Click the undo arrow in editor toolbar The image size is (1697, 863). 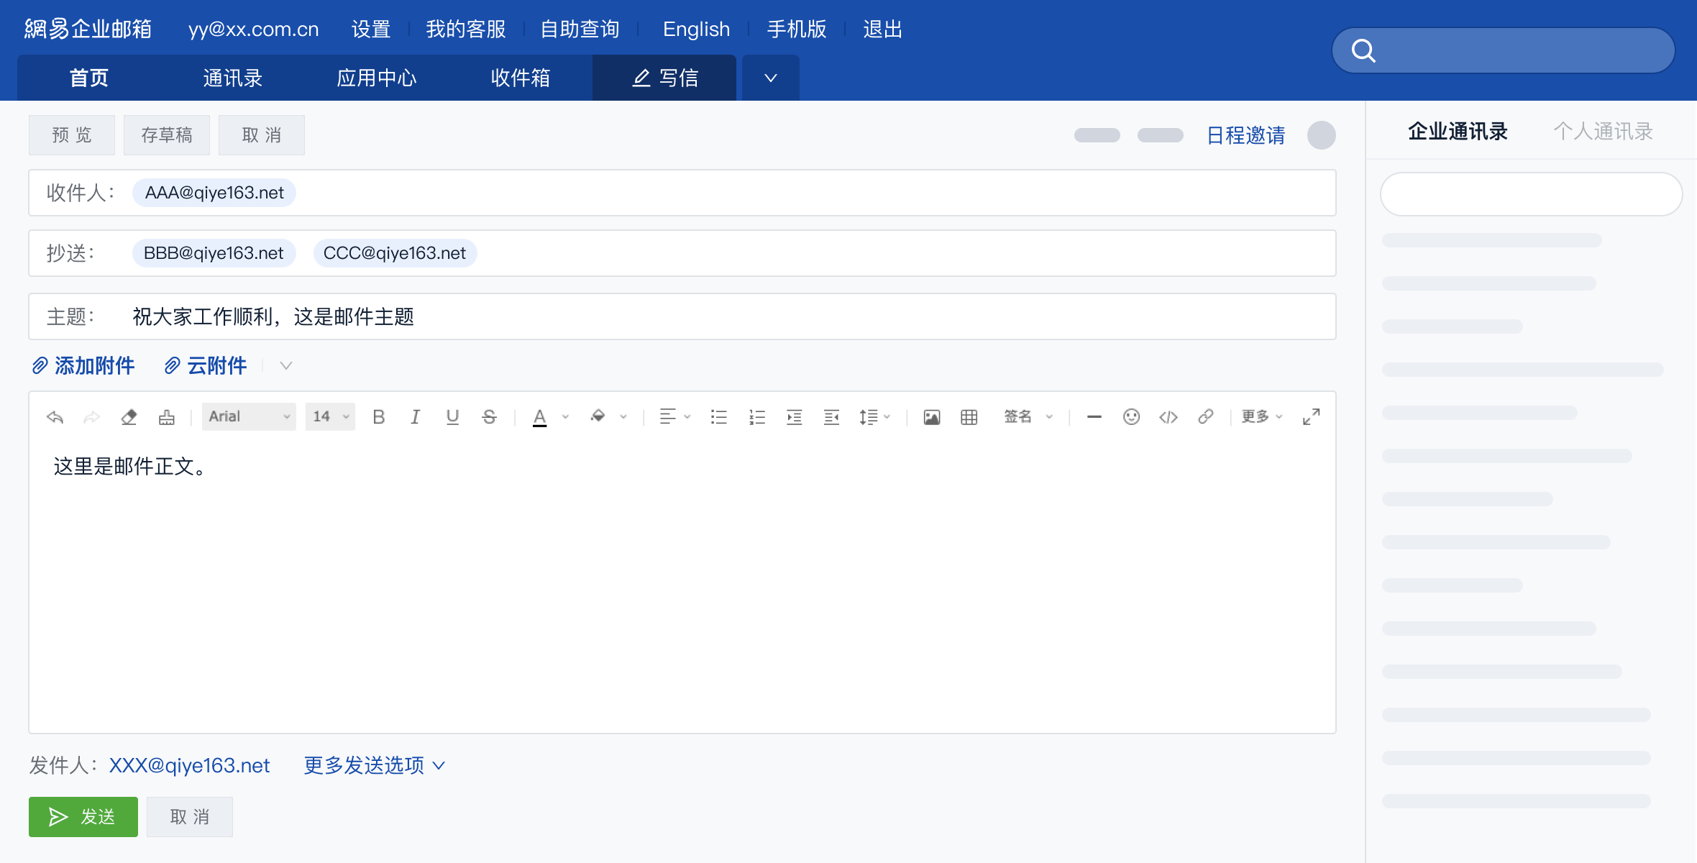click(x=55, y=417)
